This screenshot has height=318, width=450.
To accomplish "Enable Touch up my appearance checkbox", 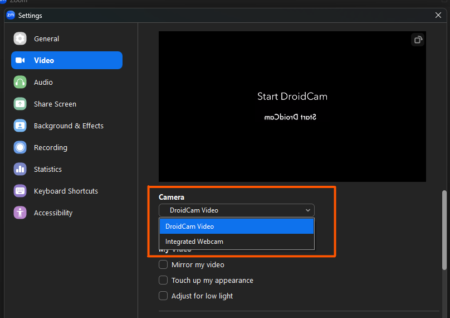I will (x=163, y=280).
